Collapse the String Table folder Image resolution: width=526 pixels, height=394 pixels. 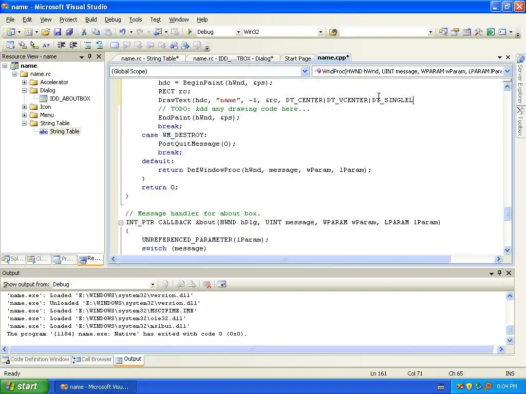click(24, 123)
